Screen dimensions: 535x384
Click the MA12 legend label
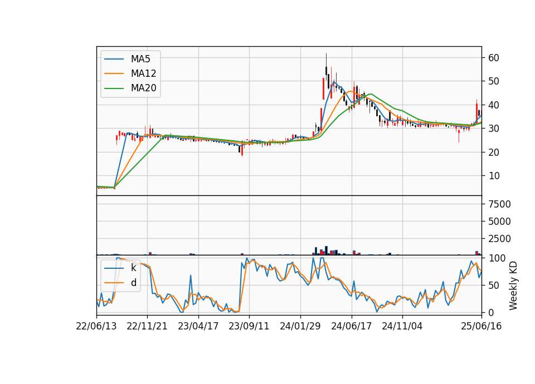(143, 73)
